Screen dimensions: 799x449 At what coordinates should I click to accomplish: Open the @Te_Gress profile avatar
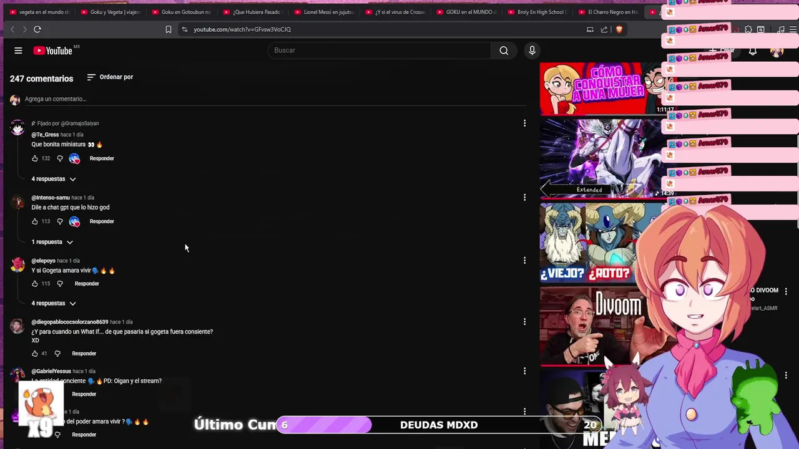coord(17,127)
